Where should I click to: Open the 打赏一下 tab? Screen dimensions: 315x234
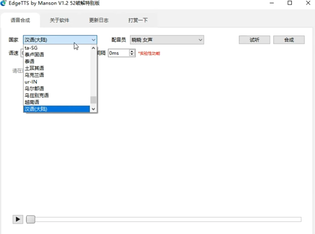click(x=138, y=20)
